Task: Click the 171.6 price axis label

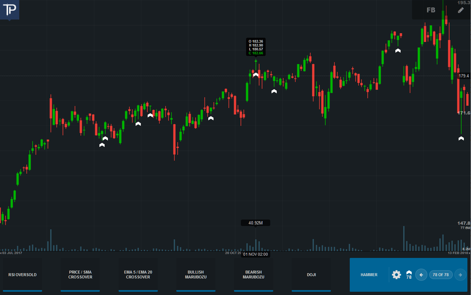Action: (x=464, y=113)
